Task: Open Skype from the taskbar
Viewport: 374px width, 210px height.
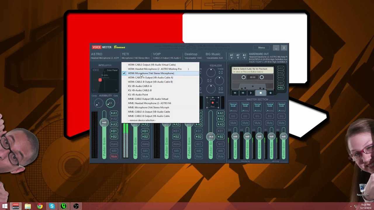Action: pos(52,206)
